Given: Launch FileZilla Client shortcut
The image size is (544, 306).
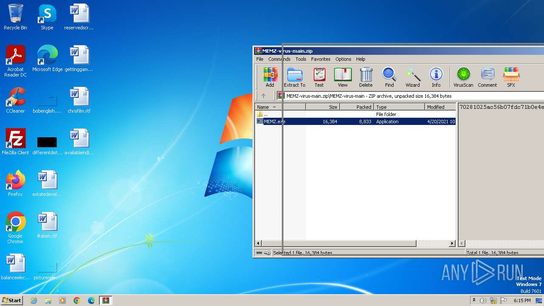Looking at the screenshot, I should [x=15, y=142].
